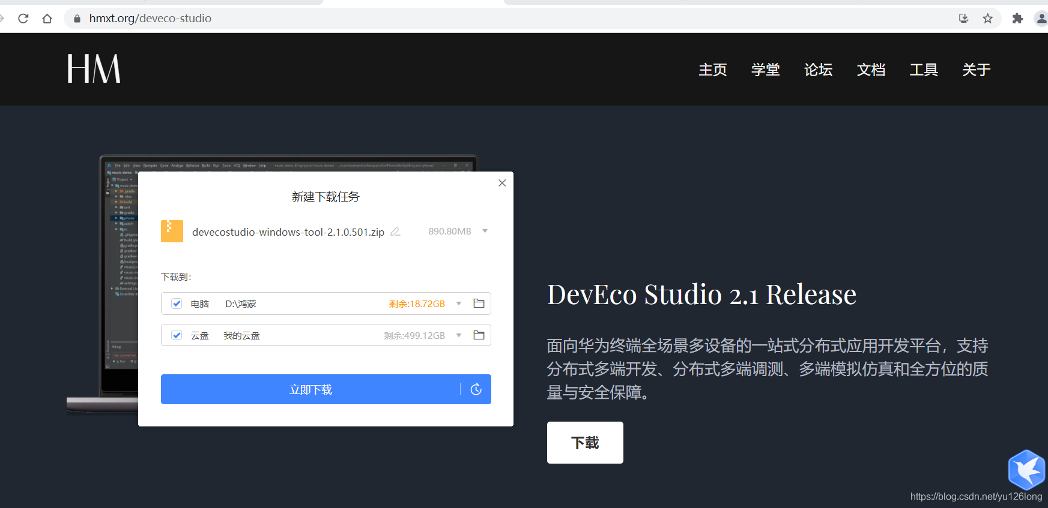Rename the file with the pencil icon

click(x=395, y=232)
